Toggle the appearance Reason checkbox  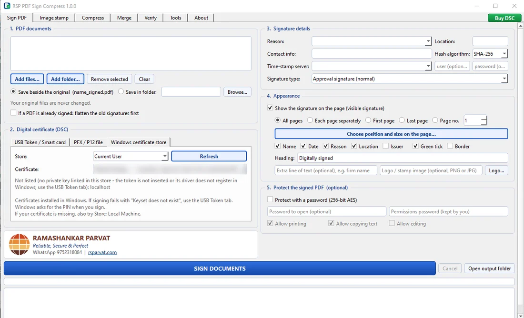coord(326,146)
